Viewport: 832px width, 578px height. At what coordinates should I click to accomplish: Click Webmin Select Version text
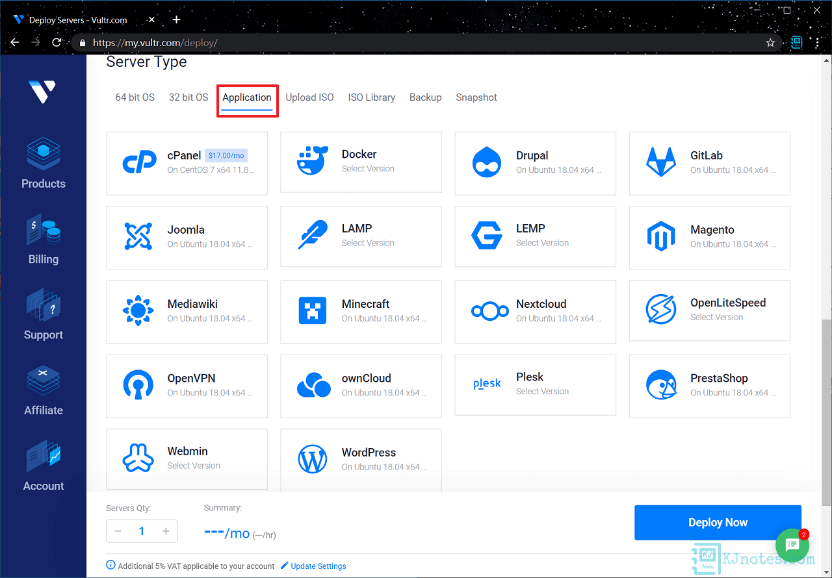click(193, 466)
